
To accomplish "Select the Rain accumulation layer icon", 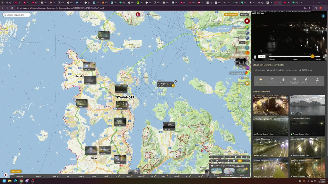I will coord(247,73).
